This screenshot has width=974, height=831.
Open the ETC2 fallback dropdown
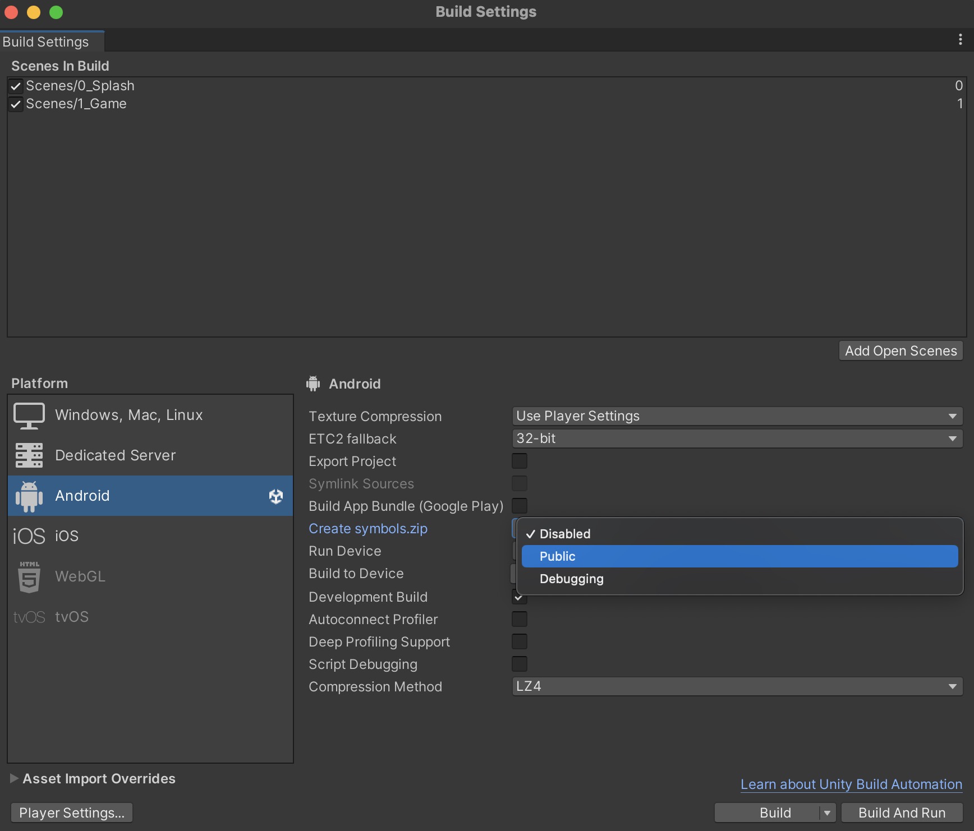coord(737,438)
